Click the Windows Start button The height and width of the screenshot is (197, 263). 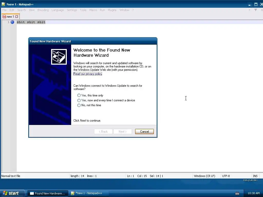pos(12,193)
